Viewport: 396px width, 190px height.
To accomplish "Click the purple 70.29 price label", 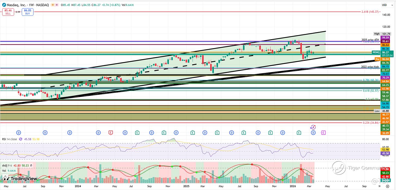I will pos(385,78).
